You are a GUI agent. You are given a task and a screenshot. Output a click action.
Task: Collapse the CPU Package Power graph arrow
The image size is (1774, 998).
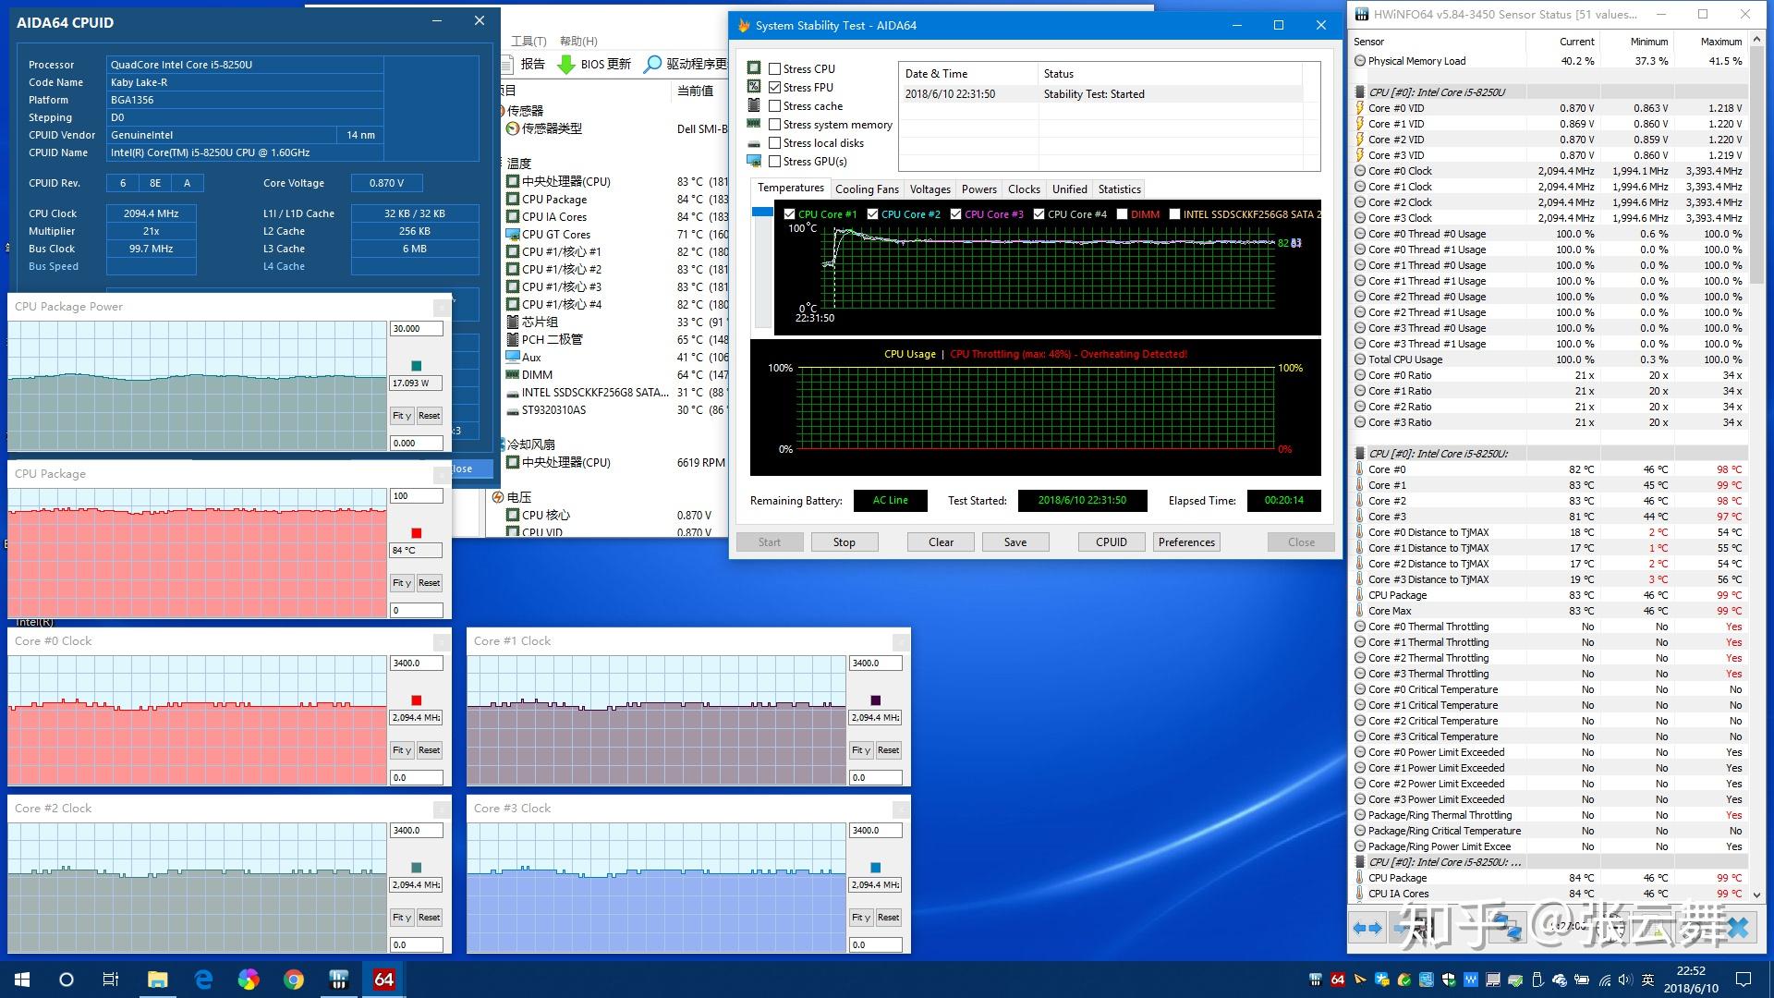point(442,307)
